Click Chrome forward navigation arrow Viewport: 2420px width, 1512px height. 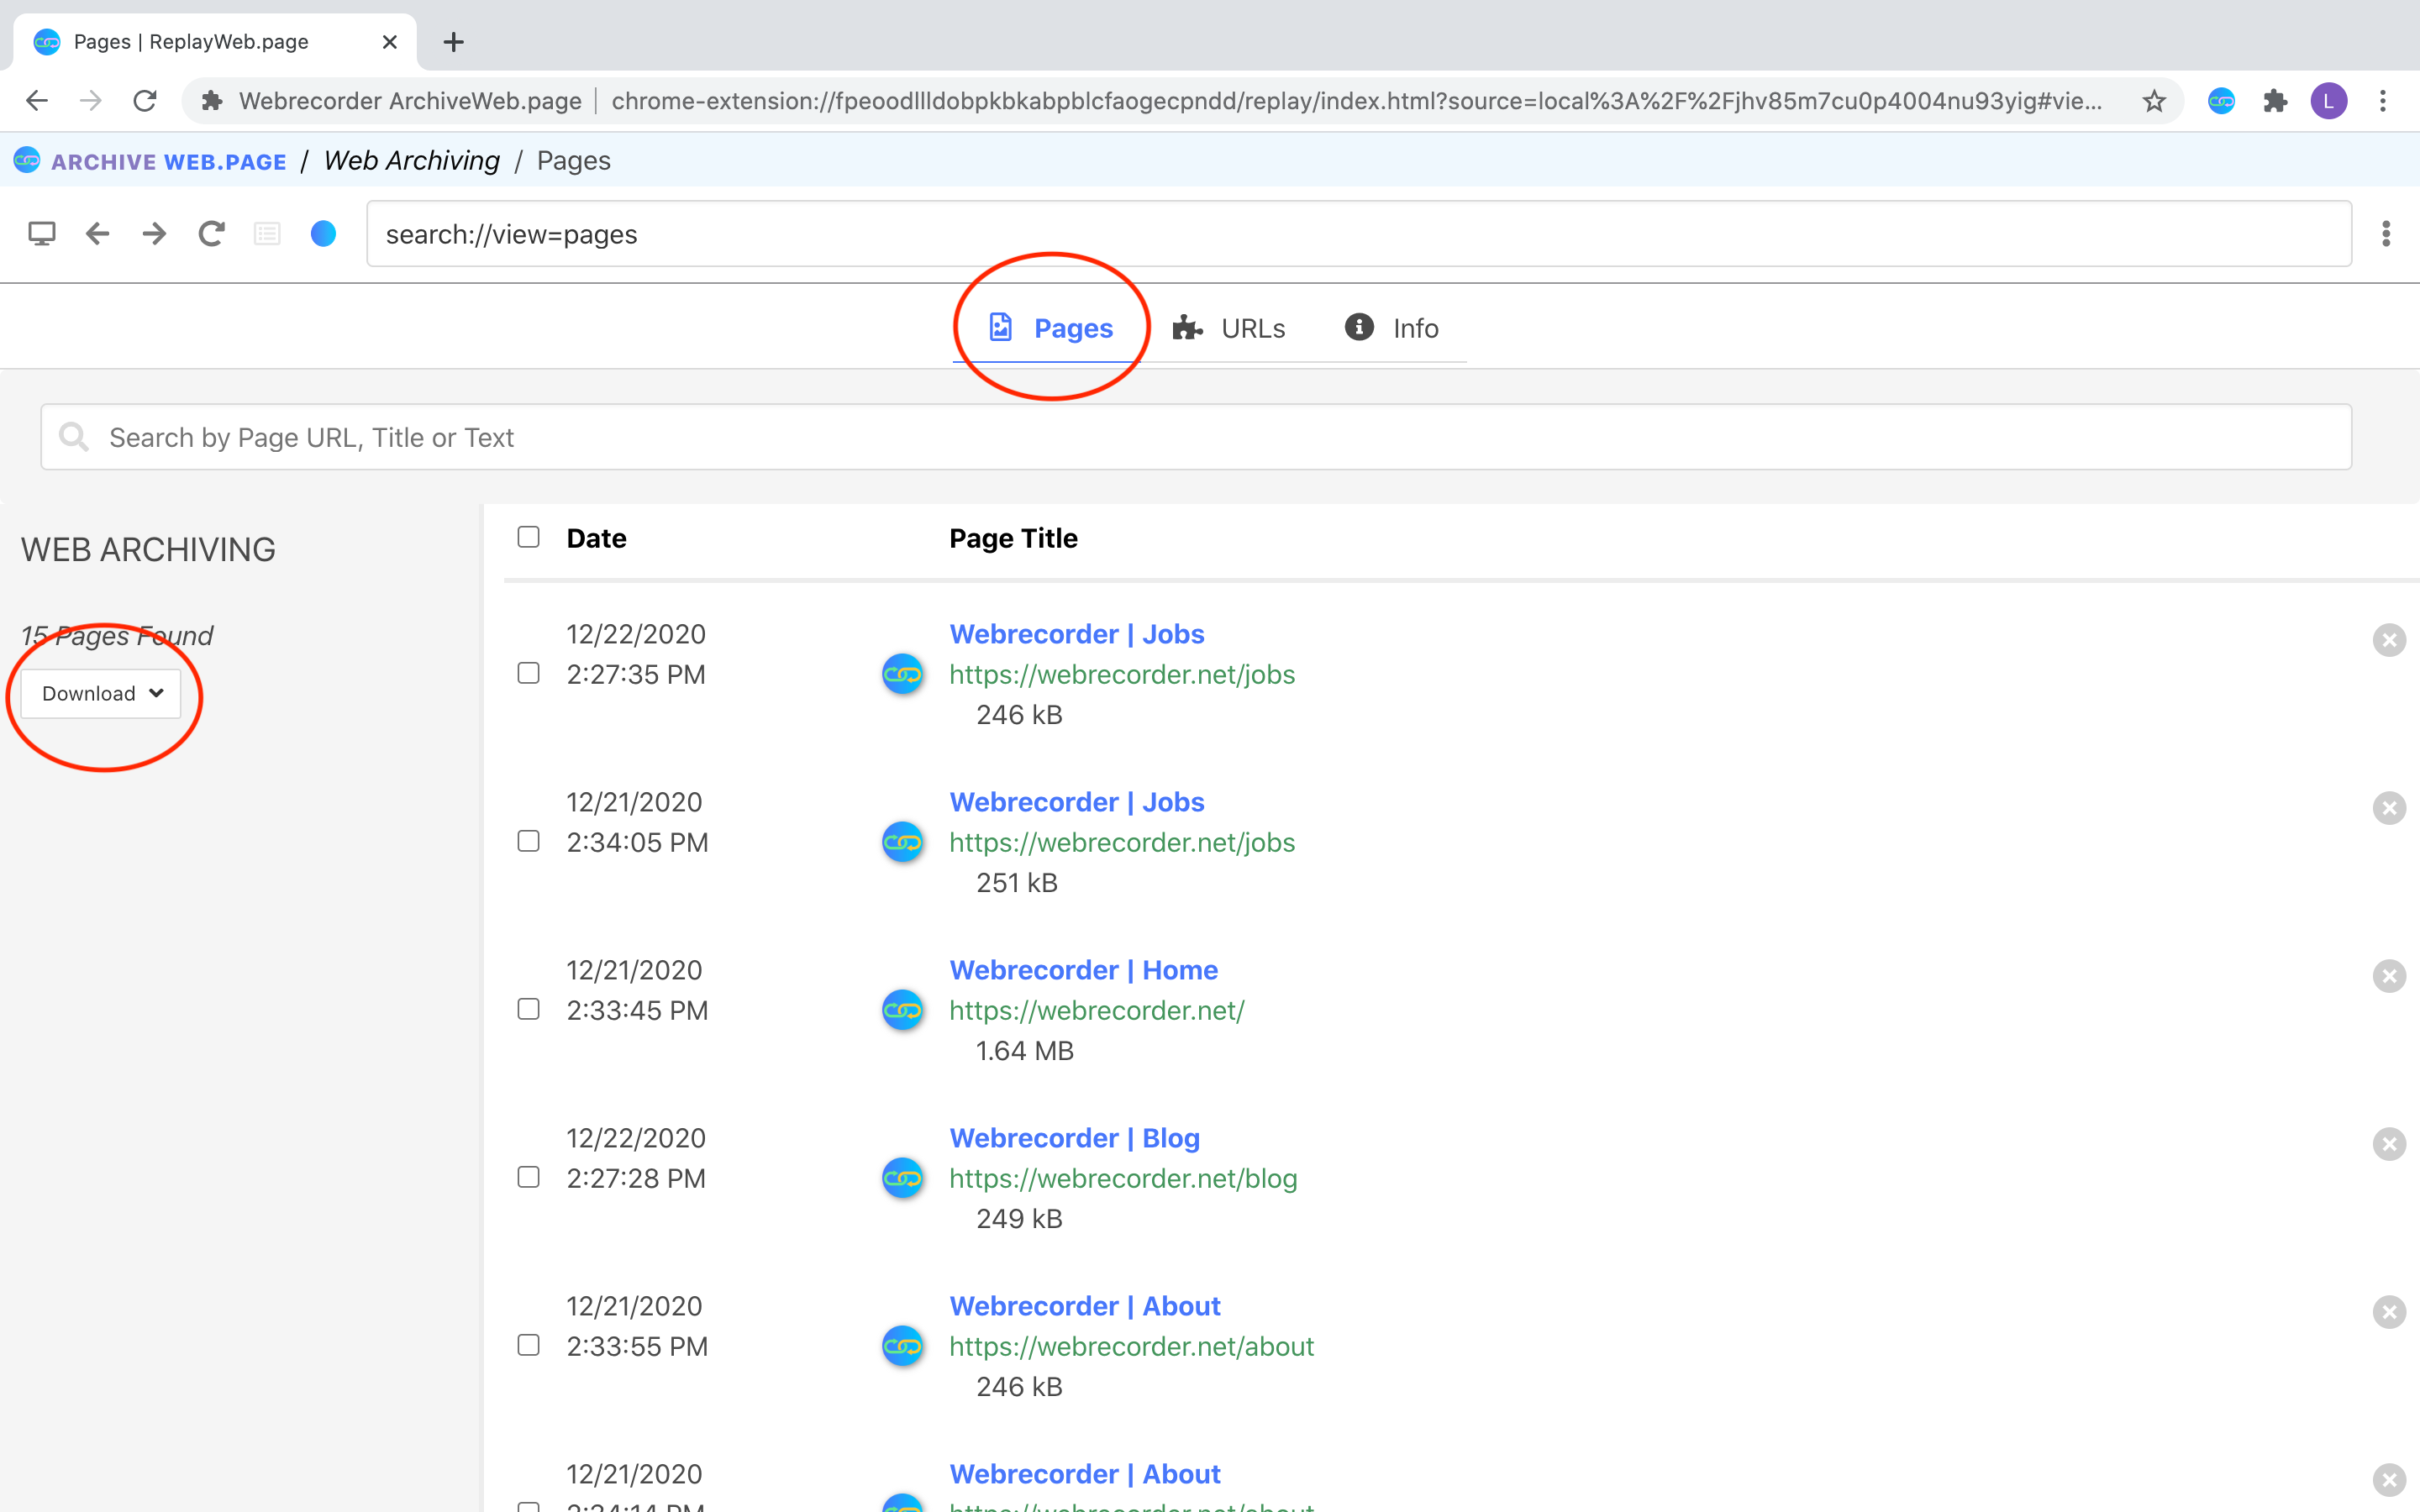pyautogui.click(x=91, y=101)
